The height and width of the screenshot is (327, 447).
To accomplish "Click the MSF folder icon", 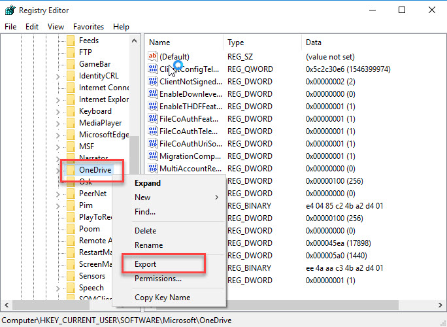I will [x=71, y=146].
